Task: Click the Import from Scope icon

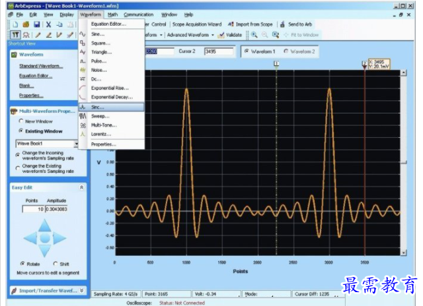Action: 231,24
